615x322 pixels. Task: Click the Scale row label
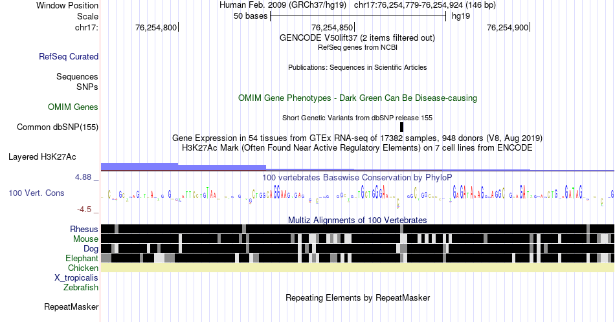coord(87,16)
